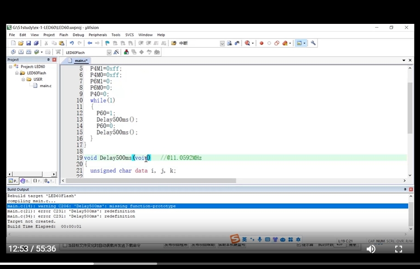Screen dimensions: 420x269
Task: Click the Translate current file icon
Action: tap(13, 52)
